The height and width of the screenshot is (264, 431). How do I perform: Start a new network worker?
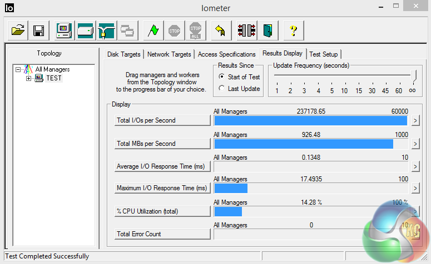[107, 31]
